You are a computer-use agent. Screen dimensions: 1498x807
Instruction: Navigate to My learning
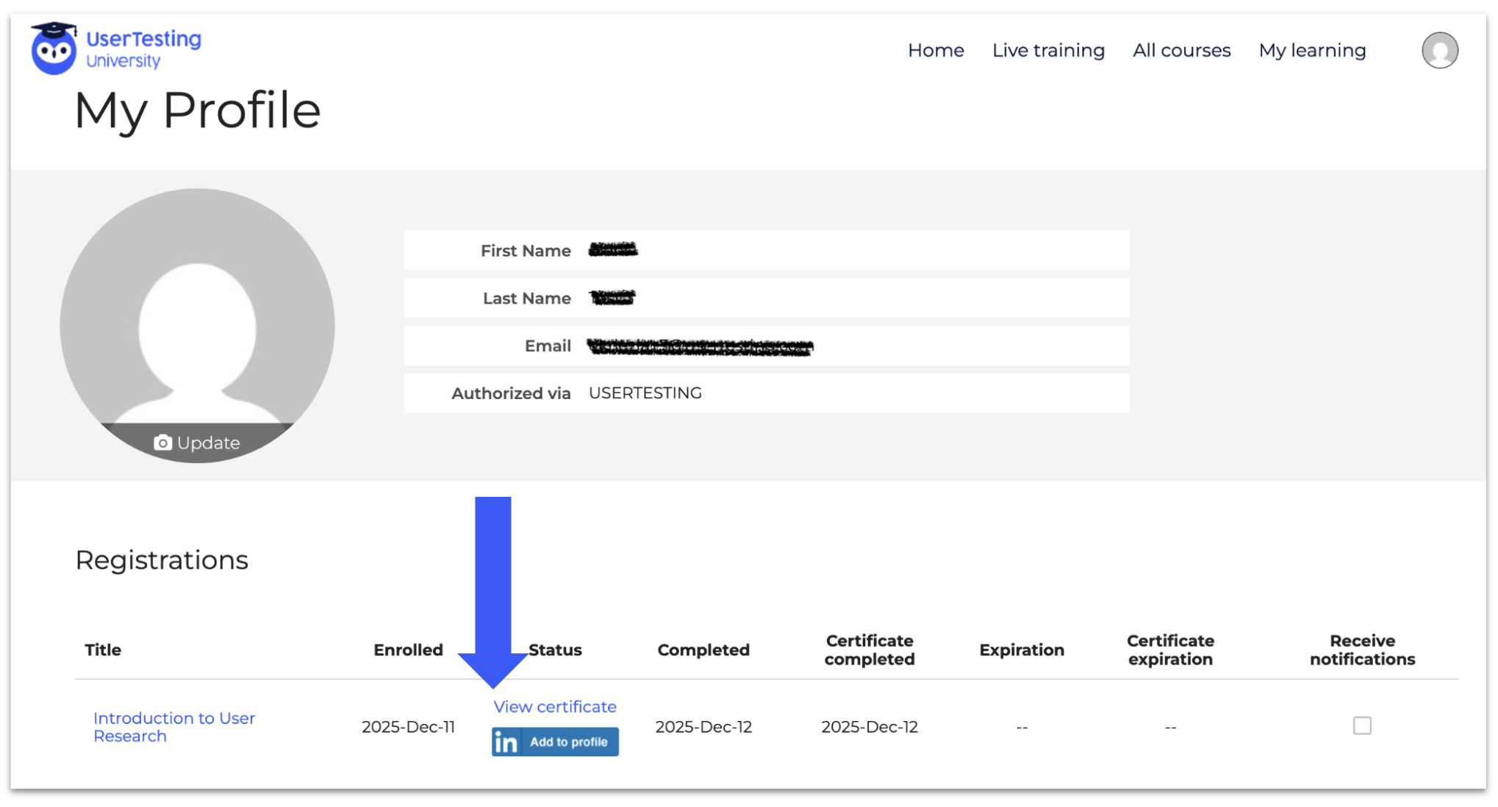coord(1311,51)
